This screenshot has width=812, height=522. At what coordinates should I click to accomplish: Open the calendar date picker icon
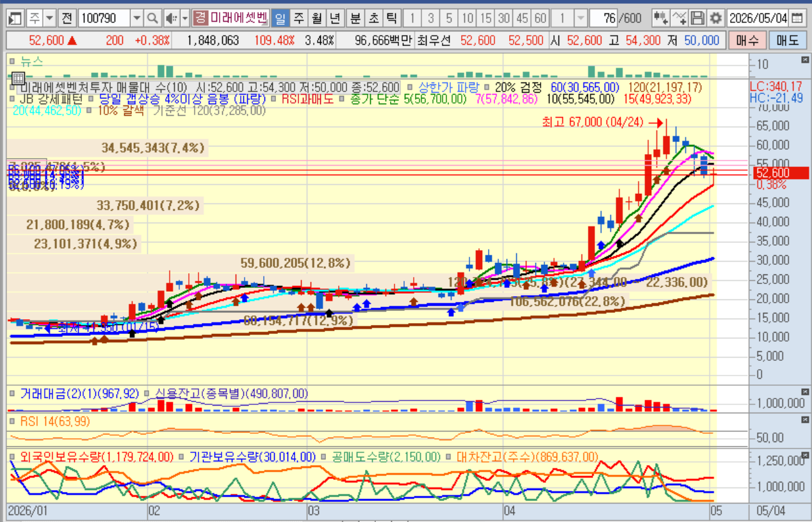(x=796, y=17)
